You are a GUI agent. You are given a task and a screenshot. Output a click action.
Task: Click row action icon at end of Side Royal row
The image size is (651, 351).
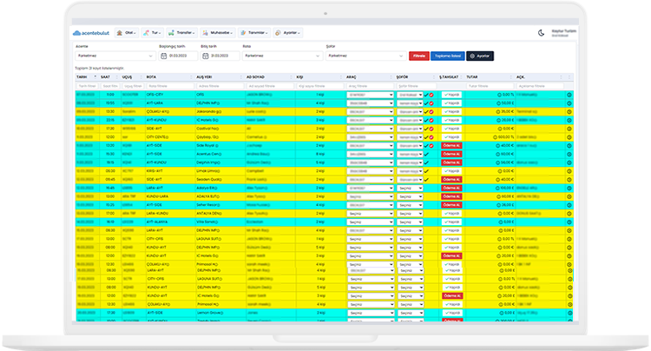pyautogui.click(x=569, y=146)
